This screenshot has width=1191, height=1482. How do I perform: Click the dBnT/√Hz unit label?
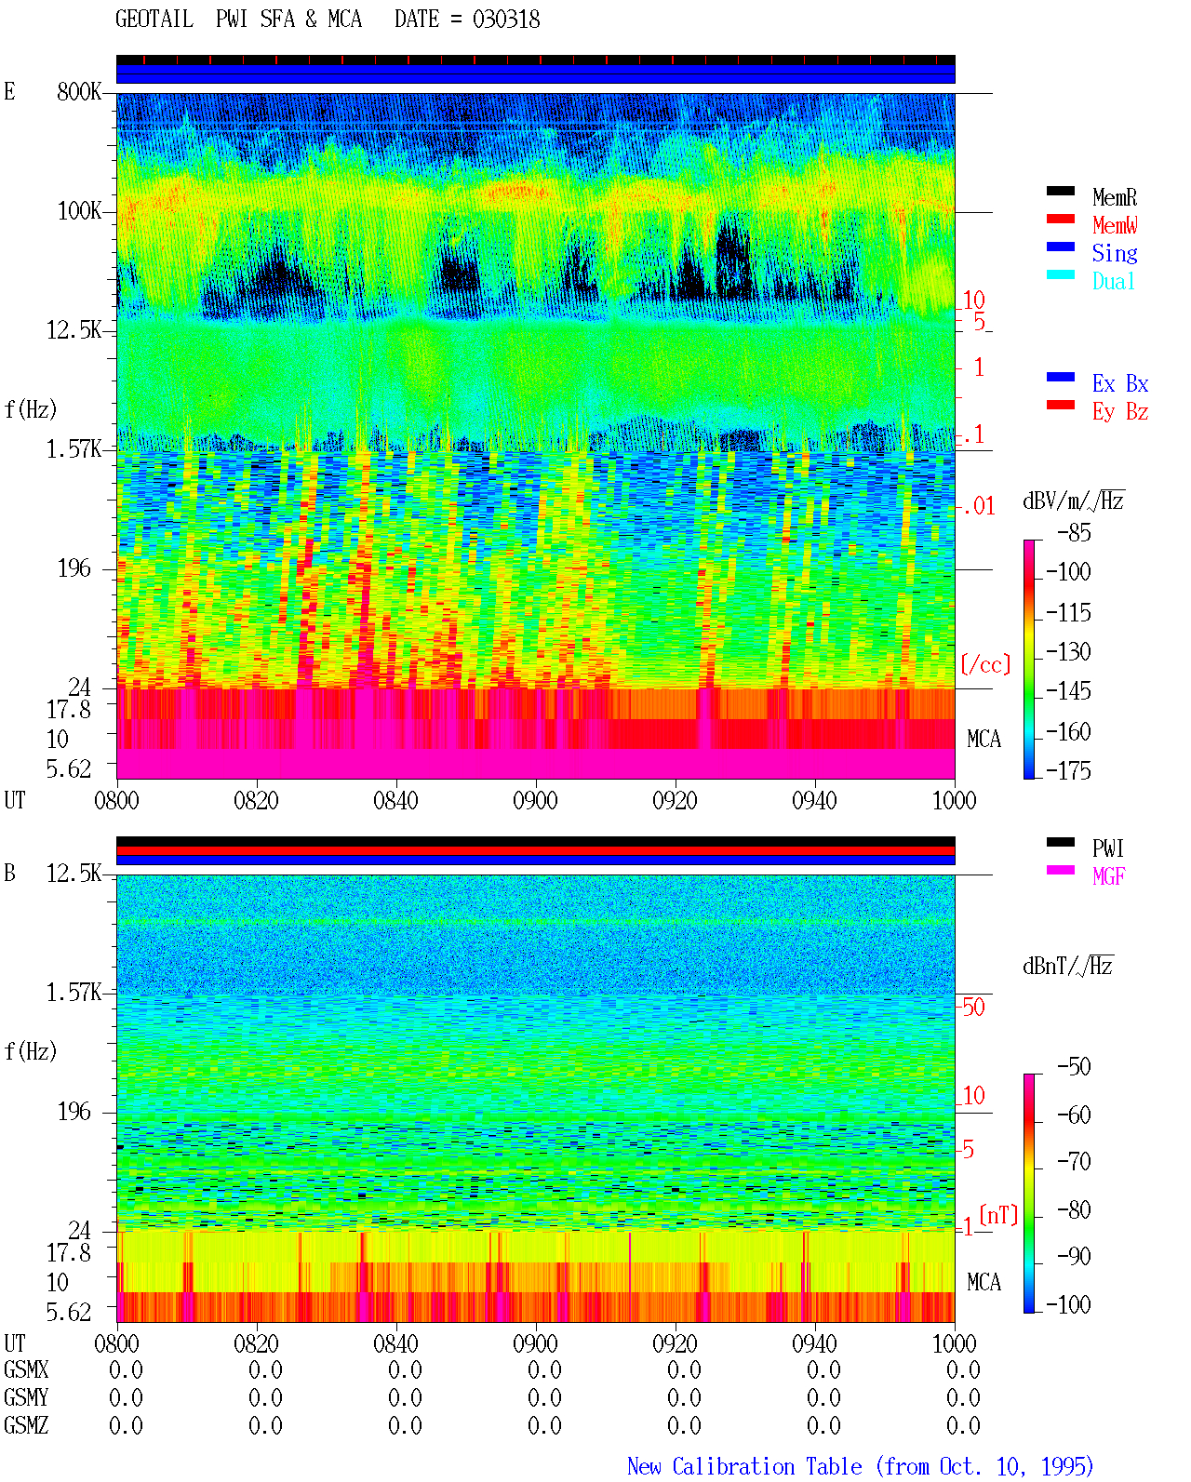coord(1068,966)
